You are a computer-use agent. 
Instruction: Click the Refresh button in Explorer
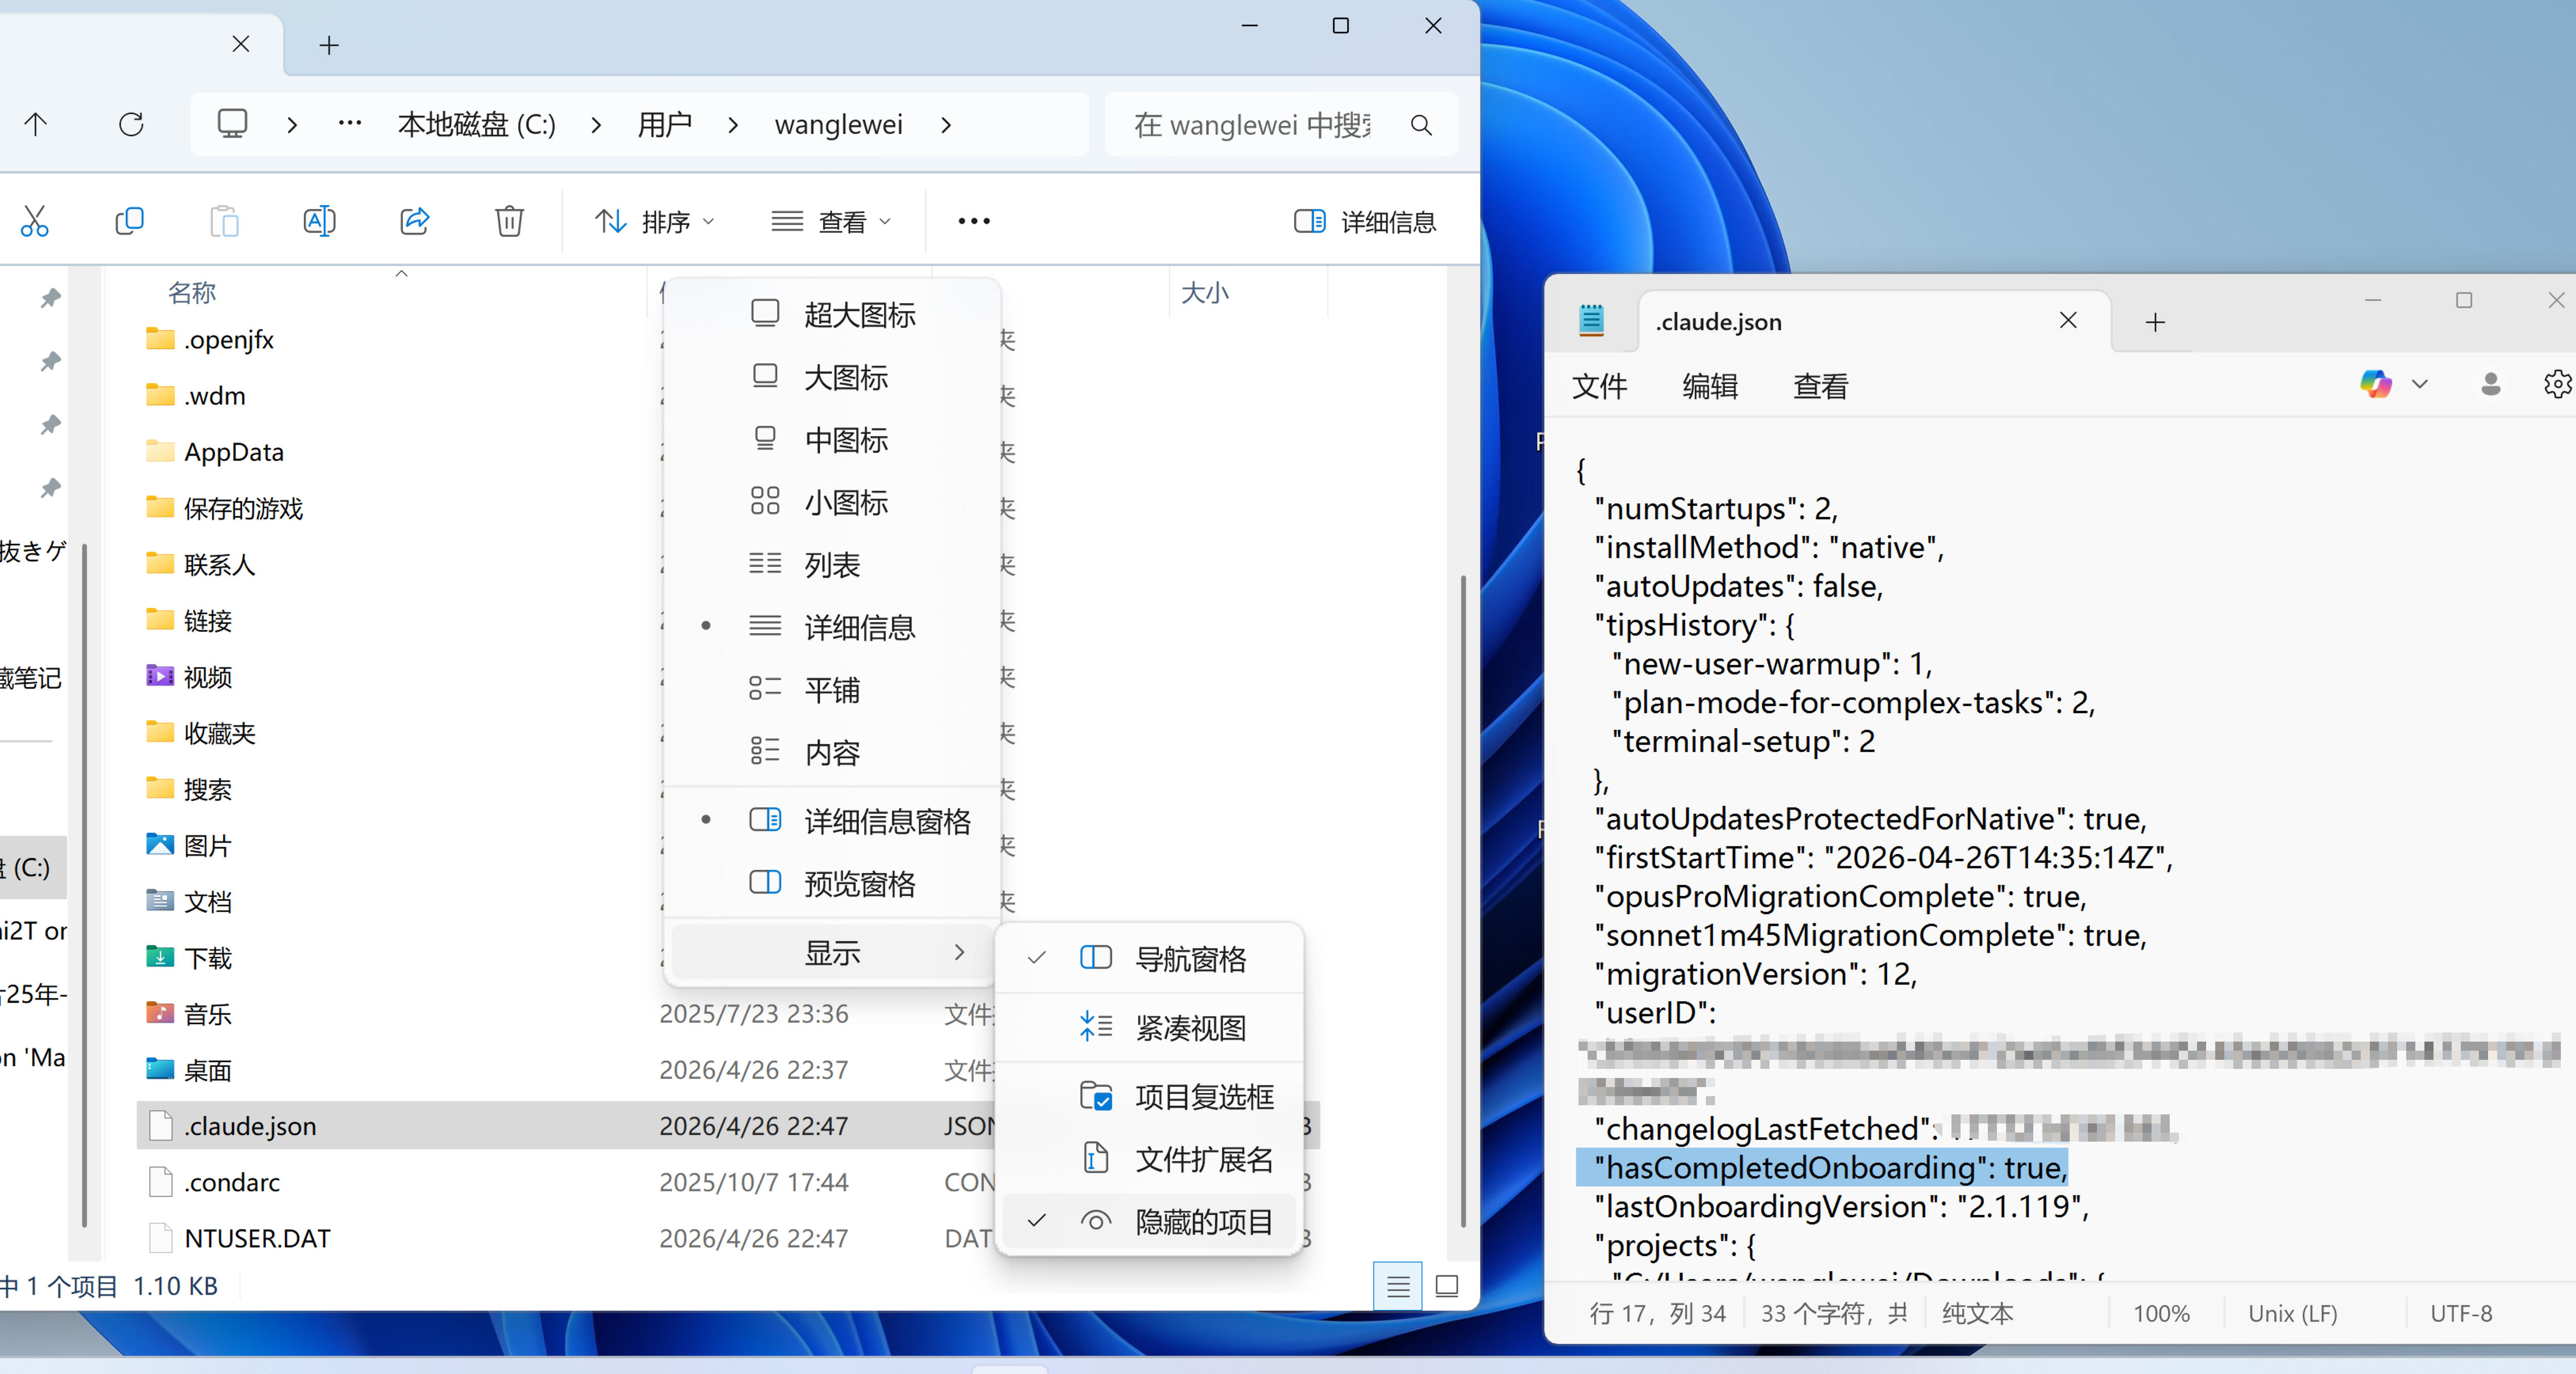point(131,124)
